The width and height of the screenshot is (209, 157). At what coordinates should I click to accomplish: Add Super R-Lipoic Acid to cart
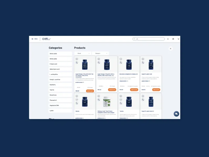tap(156, 89)
